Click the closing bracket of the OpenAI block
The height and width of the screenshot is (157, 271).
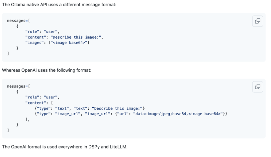click(8, 130)
